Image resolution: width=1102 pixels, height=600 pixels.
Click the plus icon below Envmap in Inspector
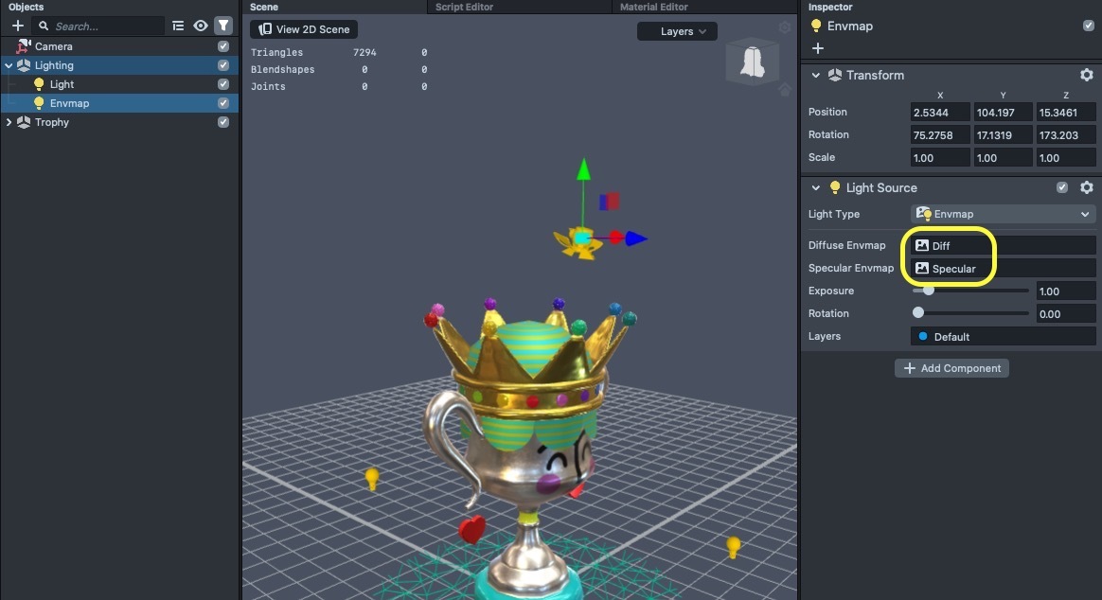click(817, 48)
